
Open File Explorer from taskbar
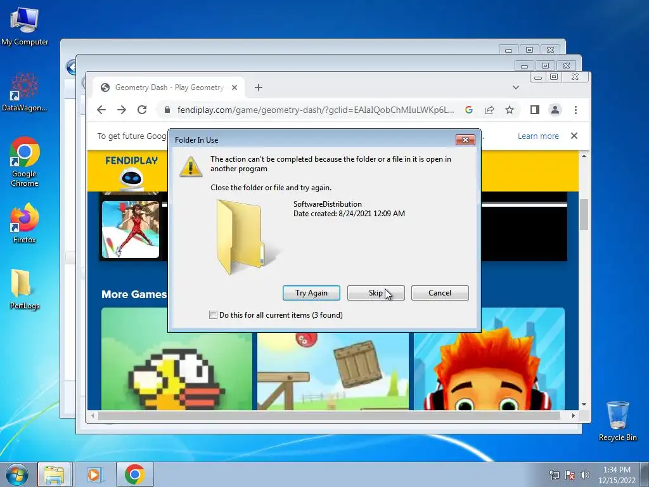click(55, 474)
